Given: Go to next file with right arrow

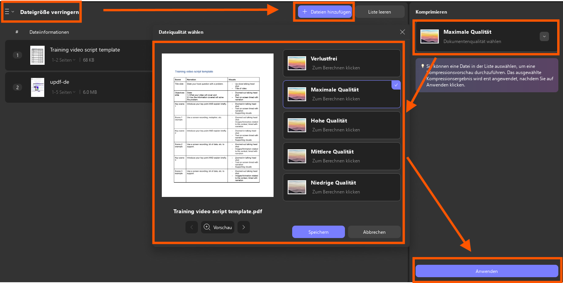Looking at the screenshot, I should [244, 227].
